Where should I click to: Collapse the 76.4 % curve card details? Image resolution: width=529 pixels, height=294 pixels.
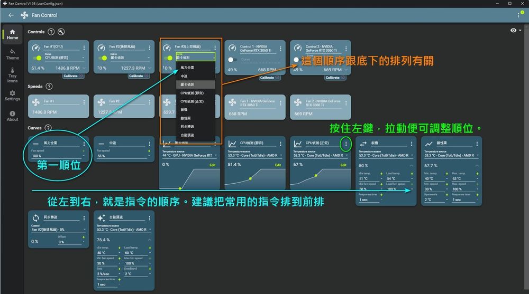pos(150,240)
